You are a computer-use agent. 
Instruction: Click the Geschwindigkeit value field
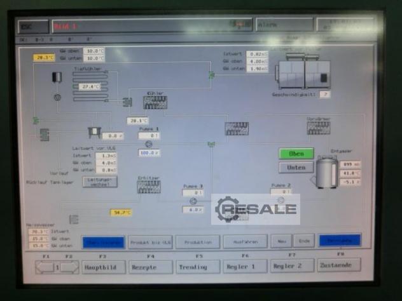324,94
